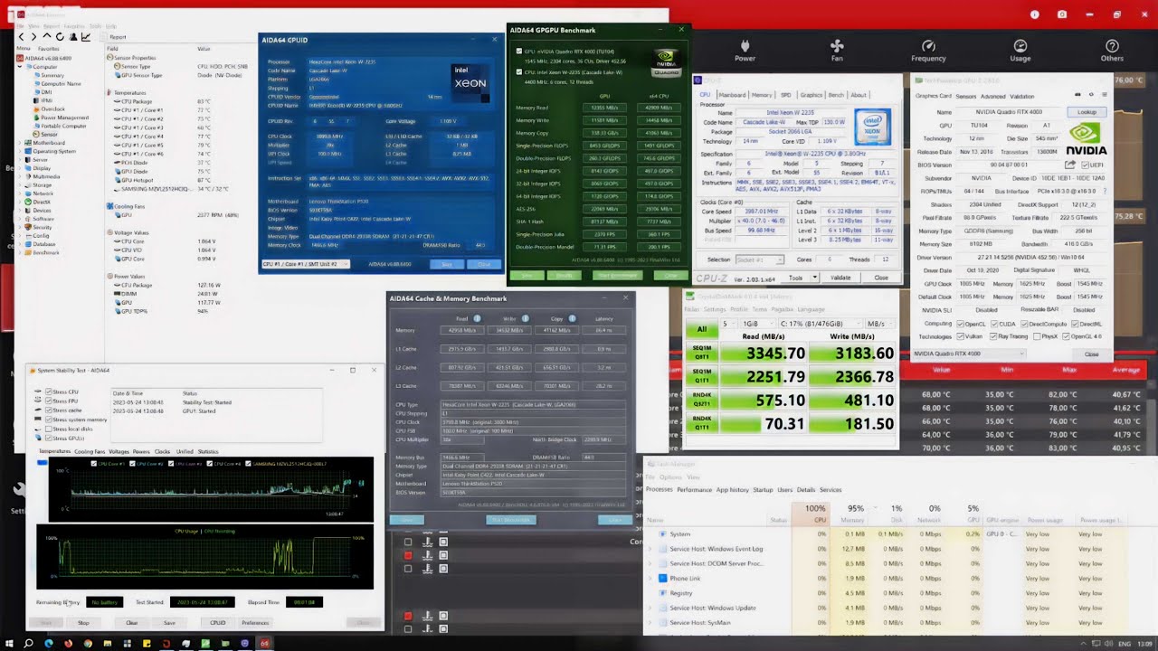1158x651 pixels.
Task: Click AIDA64 toolbar up arrow
Action: pyautogui.click(x=47, y=36)
